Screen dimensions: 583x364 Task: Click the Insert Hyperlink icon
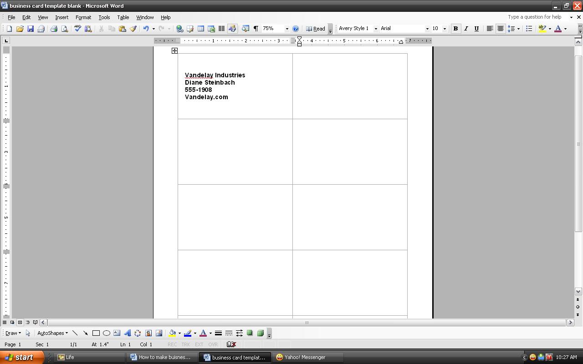click(x=179, y=29)
